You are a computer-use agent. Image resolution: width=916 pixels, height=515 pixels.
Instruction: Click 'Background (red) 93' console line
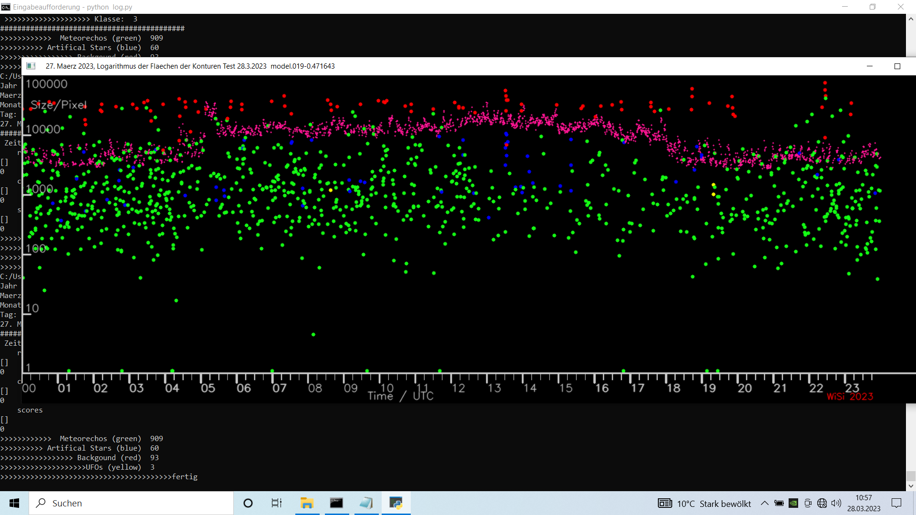(79, 458)
